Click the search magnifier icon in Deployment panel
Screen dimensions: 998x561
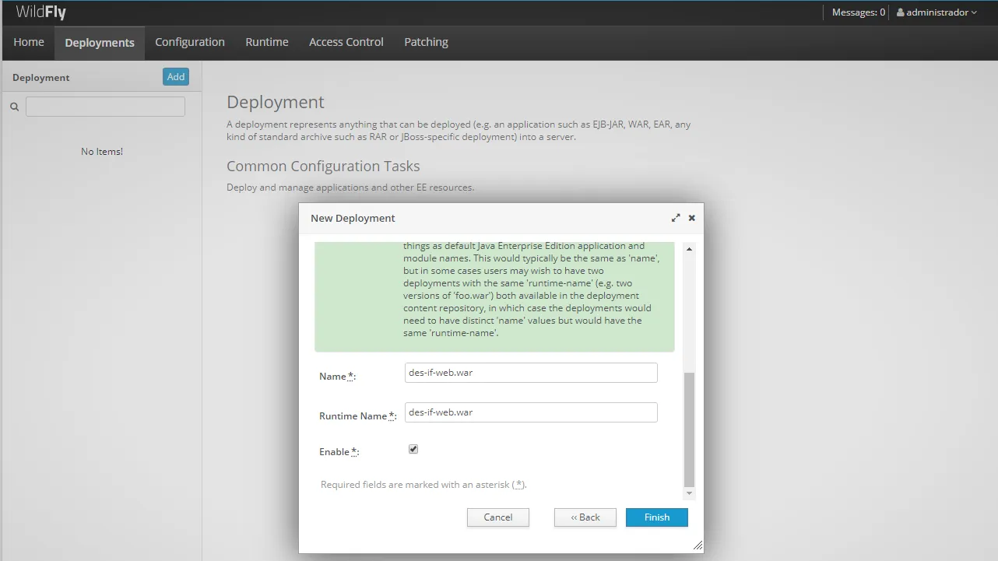(14, 107)
